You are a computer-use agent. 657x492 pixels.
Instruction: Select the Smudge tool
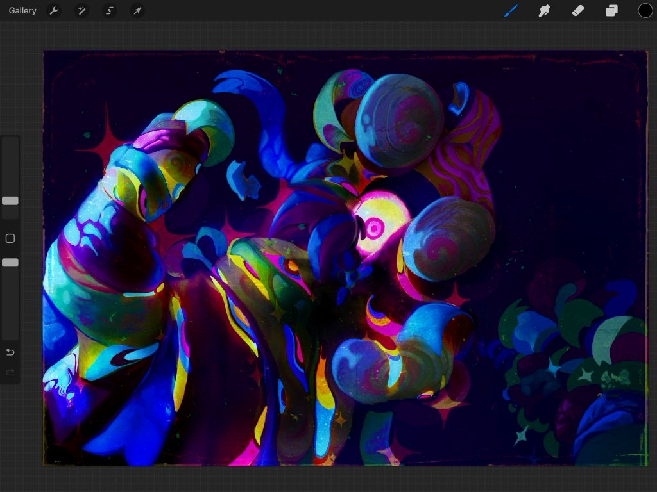(544, 11)
